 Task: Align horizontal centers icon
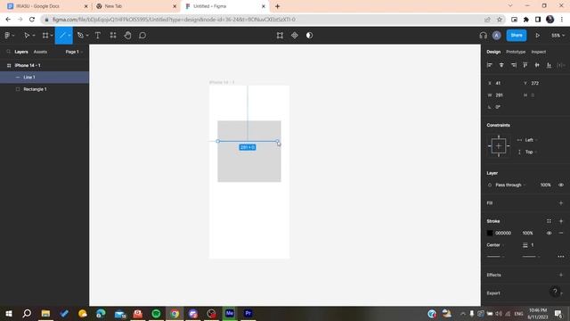501,65
